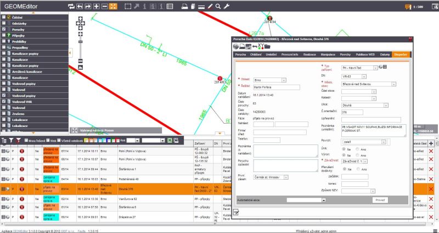Switch to the Publikace WEB tab
Viewport: 439px width, 233px height.
(x=365, y=54)
